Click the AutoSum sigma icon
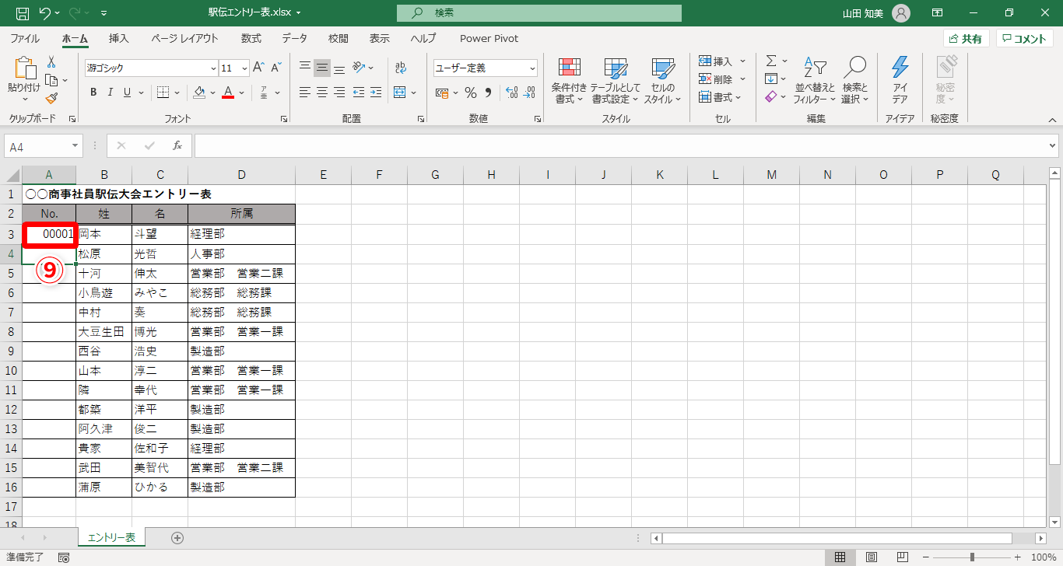Screen dimensions: 1063x566 (x=770, y=61)
